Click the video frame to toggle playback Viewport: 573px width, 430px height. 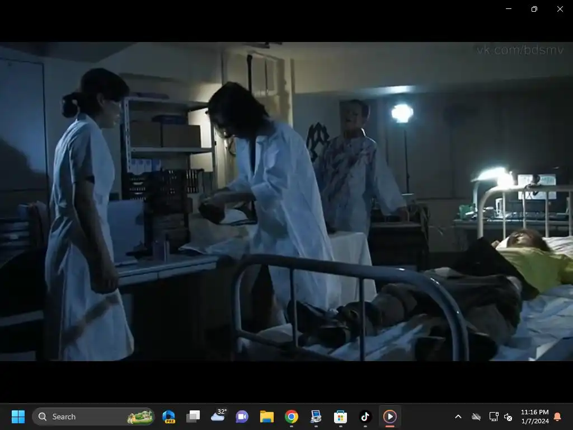pos(286,202)
